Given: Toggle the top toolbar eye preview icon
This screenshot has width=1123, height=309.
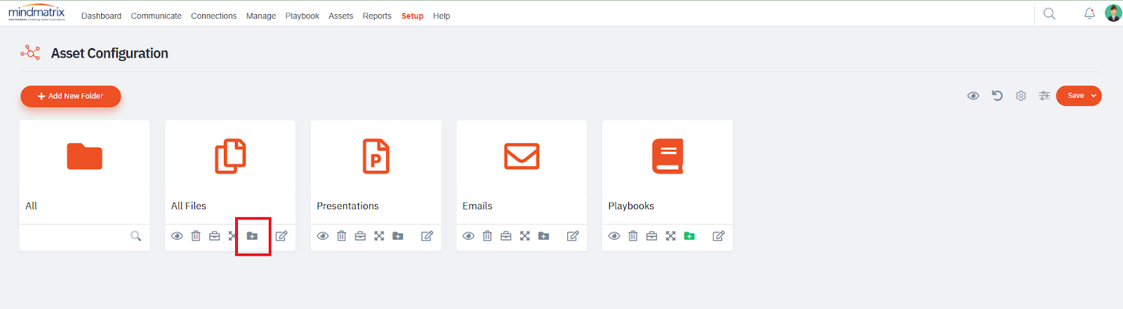Looking at the screenshot, I should (973, 96).
